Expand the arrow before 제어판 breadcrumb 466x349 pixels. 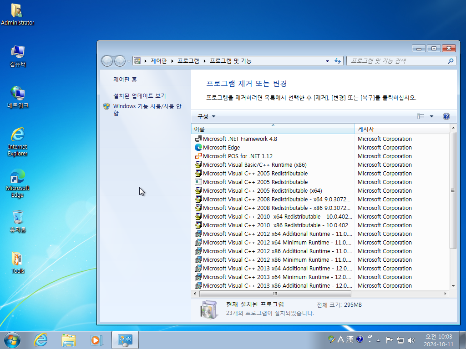tap(145, 61)
